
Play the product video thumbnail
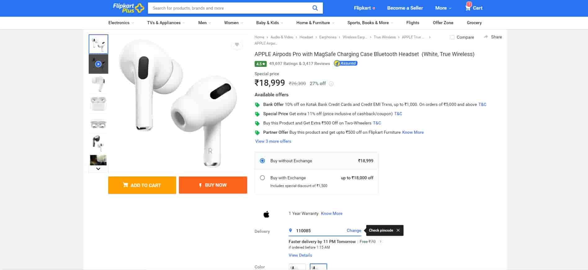98,64
